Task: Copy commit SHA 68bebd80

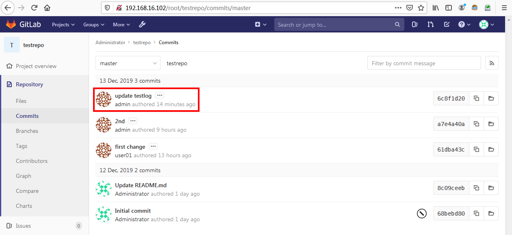Action: coord(476,214)
